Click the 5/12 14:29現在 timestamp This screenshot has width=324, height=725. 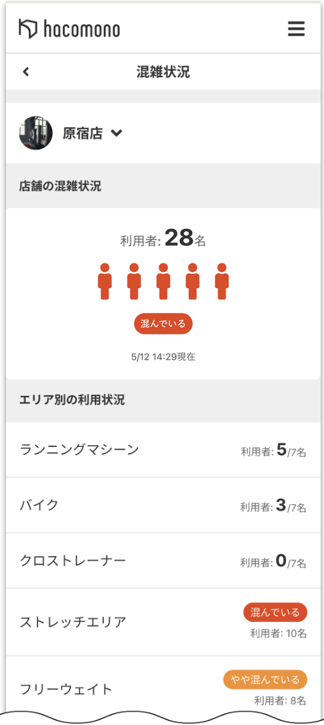point(163,357)
